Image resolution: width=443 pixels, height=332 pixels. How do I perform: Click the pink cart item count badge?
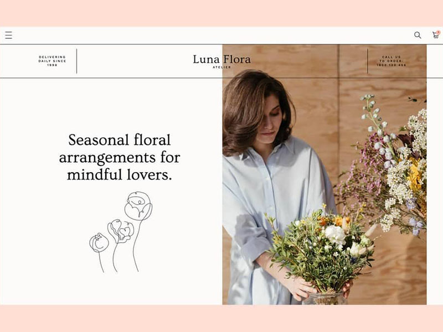click(x=439, y=33)
